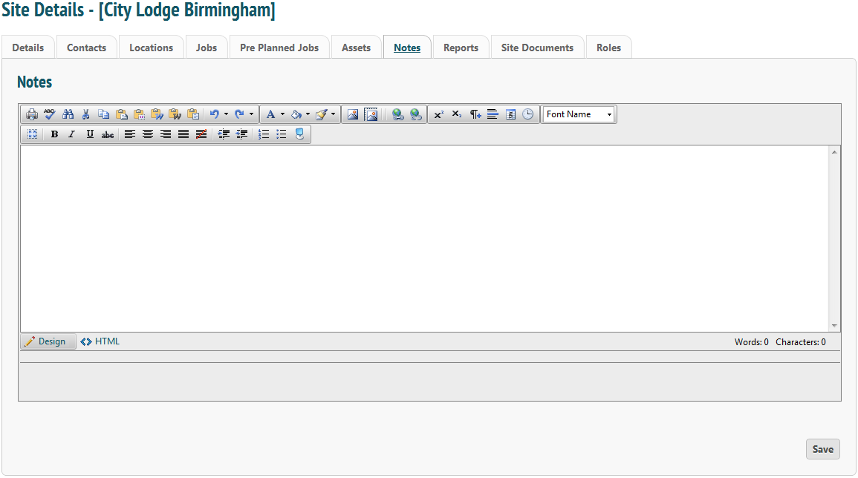The width and height of the screenshot is (858, 478).
Task: Switch to the Jobs tab
Action: pyautogui.click(x=207, y=48)
